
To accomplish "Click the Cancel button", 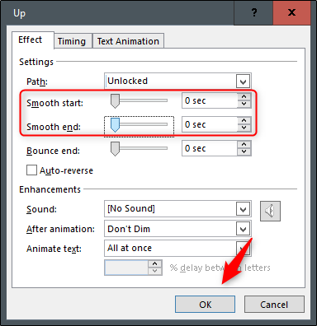I will (x=274, y=305).
